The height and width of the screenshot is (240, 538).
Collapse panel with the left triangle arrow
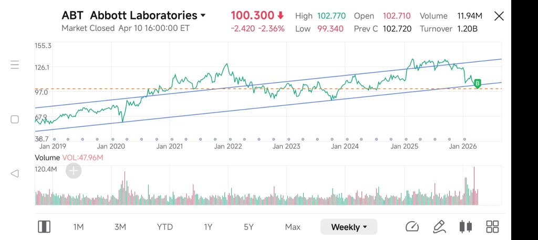click(x=14, y=173)
